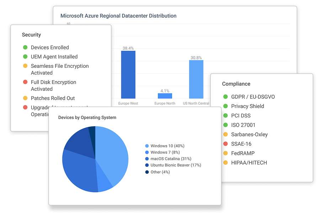The height and width of the screenshot is (213, 320).
Task: Click the Security panel heading
Action: tap(31, 35)
